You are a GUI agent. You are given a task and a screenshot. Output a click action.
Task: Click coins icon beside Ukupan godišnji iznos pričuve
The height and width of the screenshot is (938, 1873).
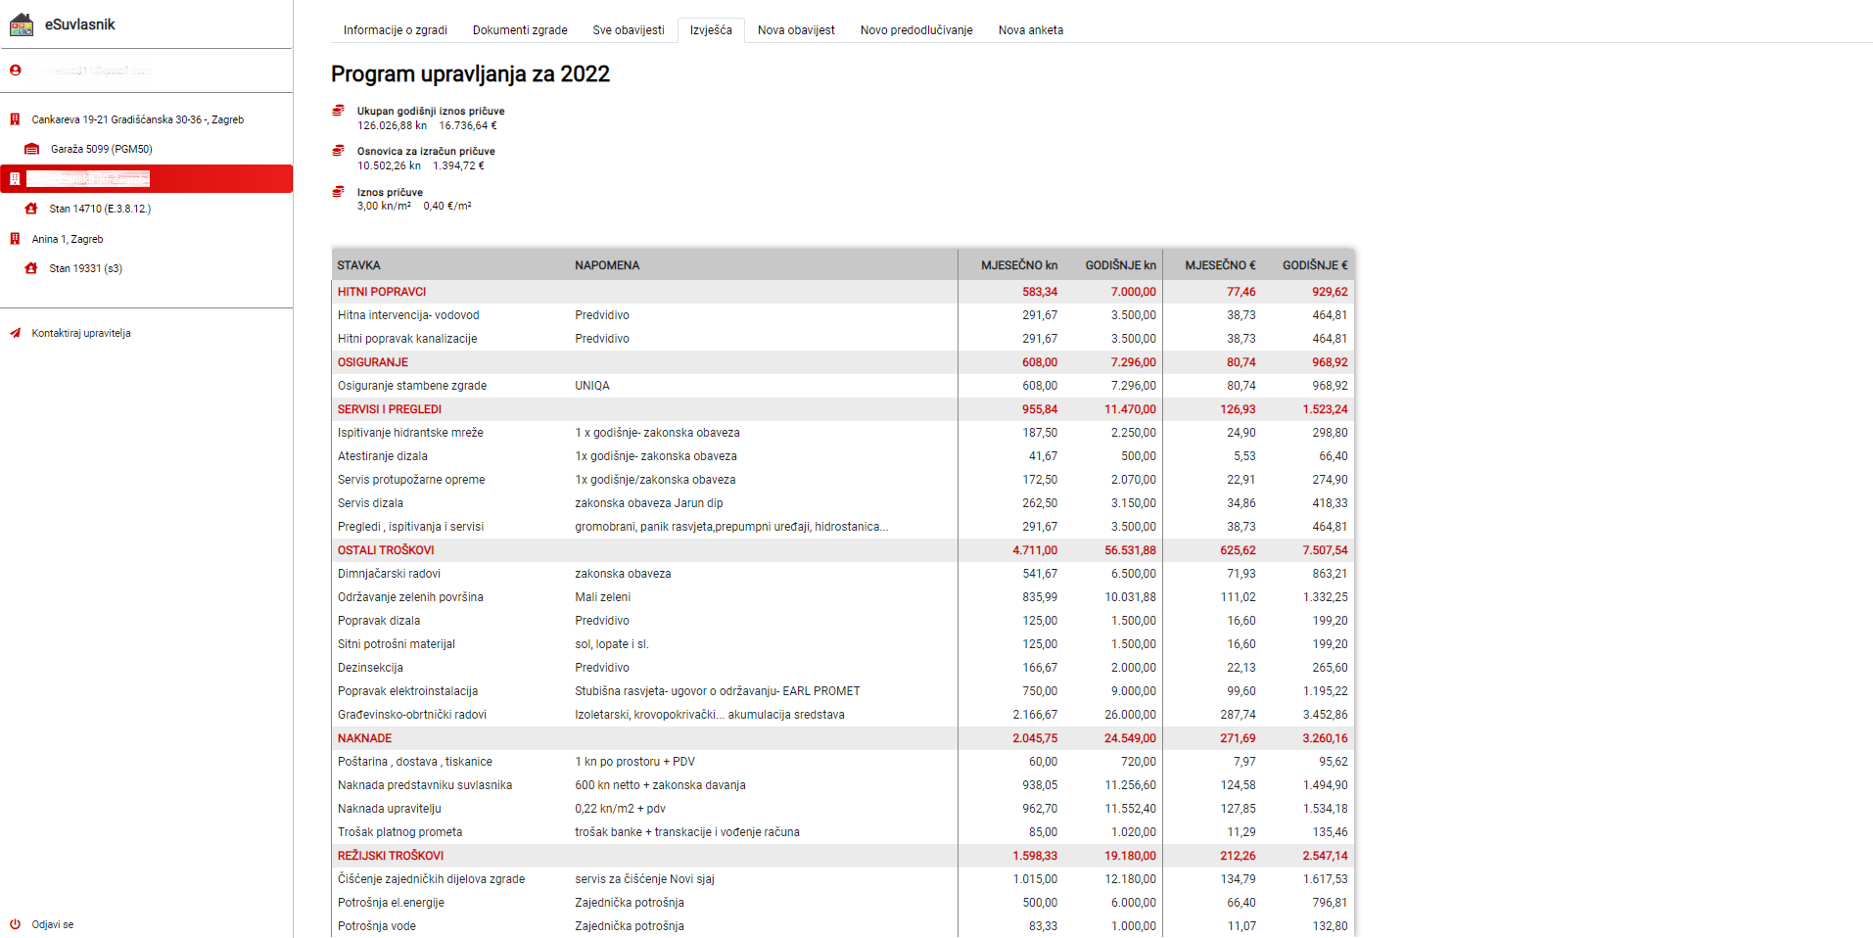coord(339,111)
